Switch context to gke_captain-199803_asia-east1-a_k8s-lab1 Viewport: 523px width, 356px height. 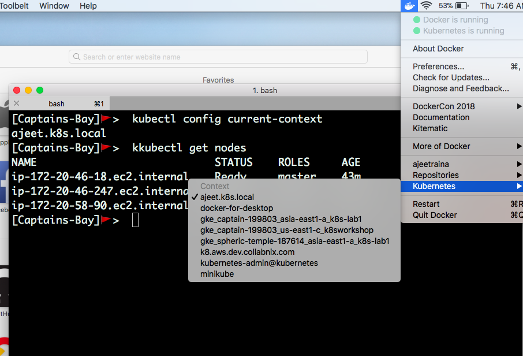click(x=294, y=219)
